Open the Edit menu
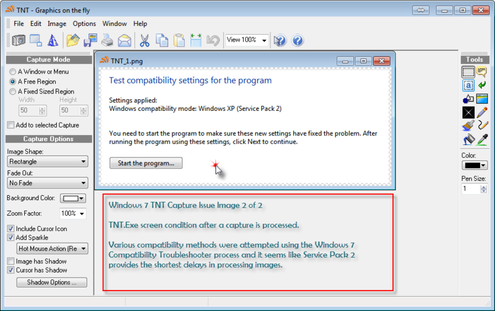495x311 pixels. coord(36,24)
